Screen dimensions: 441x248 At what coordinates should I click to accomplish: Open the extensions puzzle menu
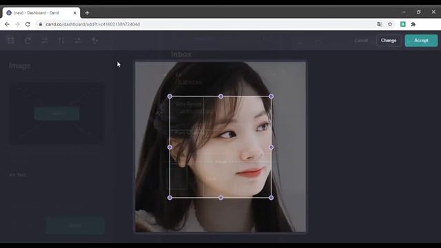[x=413, y=25]
